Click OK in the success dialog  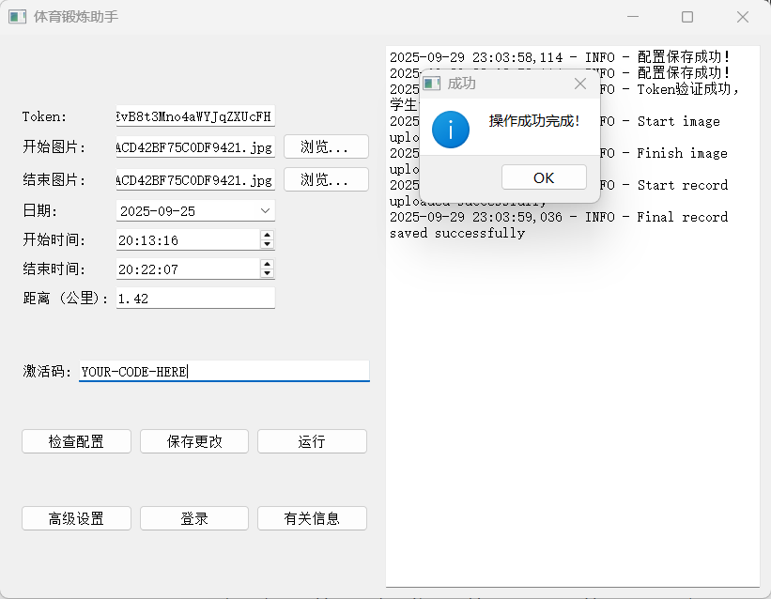(x=544, y=177)
